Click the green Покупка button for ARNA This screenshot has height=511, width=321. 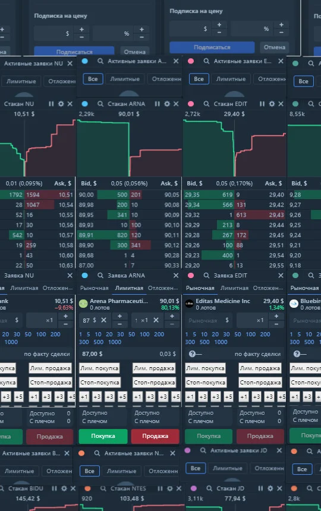pyautogui.click(x=103, y=436)
